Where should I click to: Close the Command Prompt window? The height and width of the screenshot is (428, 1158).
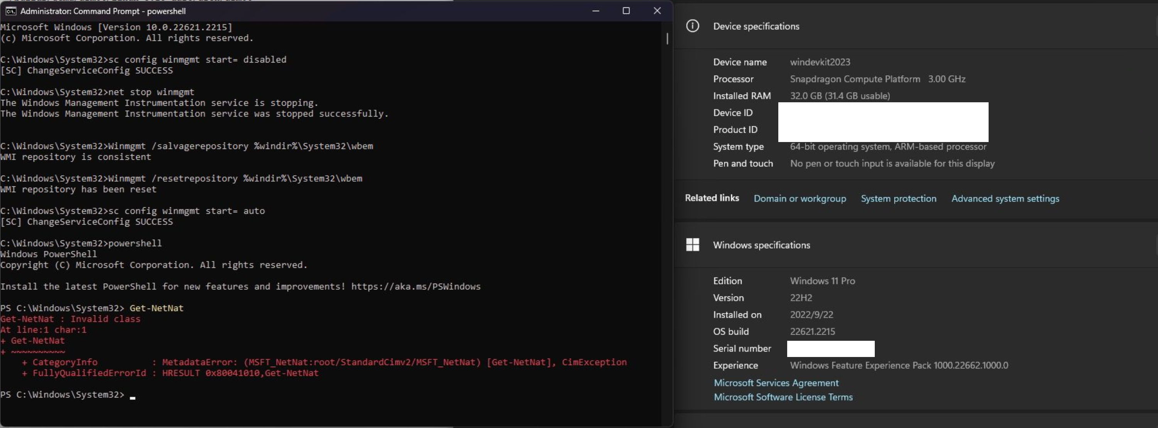point(657,11)
